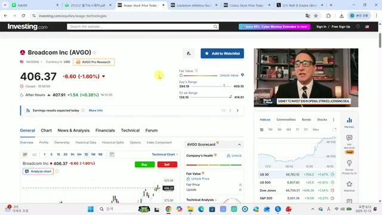Viewport: 382px width, 215px height.
Task: Open the browser tab search dropdown
Action: tap(5, 5)
